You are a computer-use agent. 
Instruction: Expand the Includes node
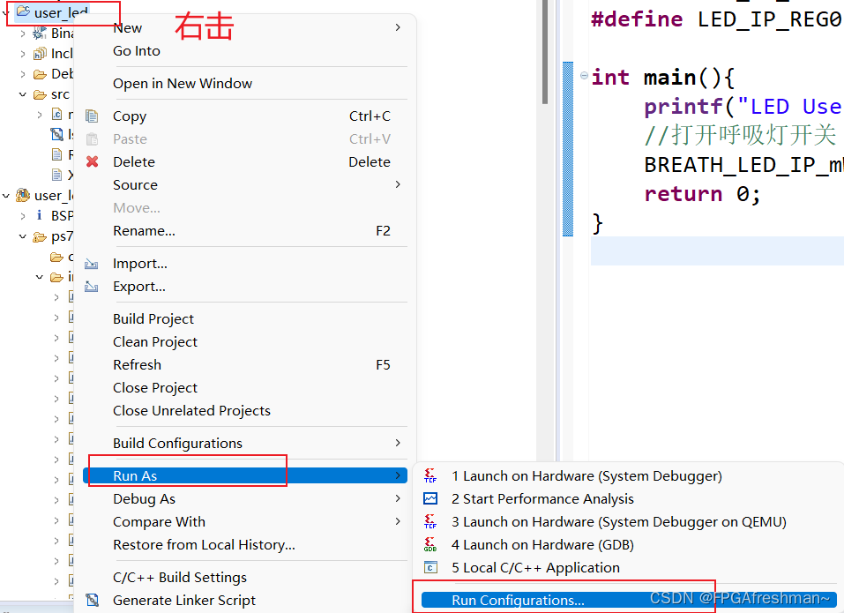[23, 54]
